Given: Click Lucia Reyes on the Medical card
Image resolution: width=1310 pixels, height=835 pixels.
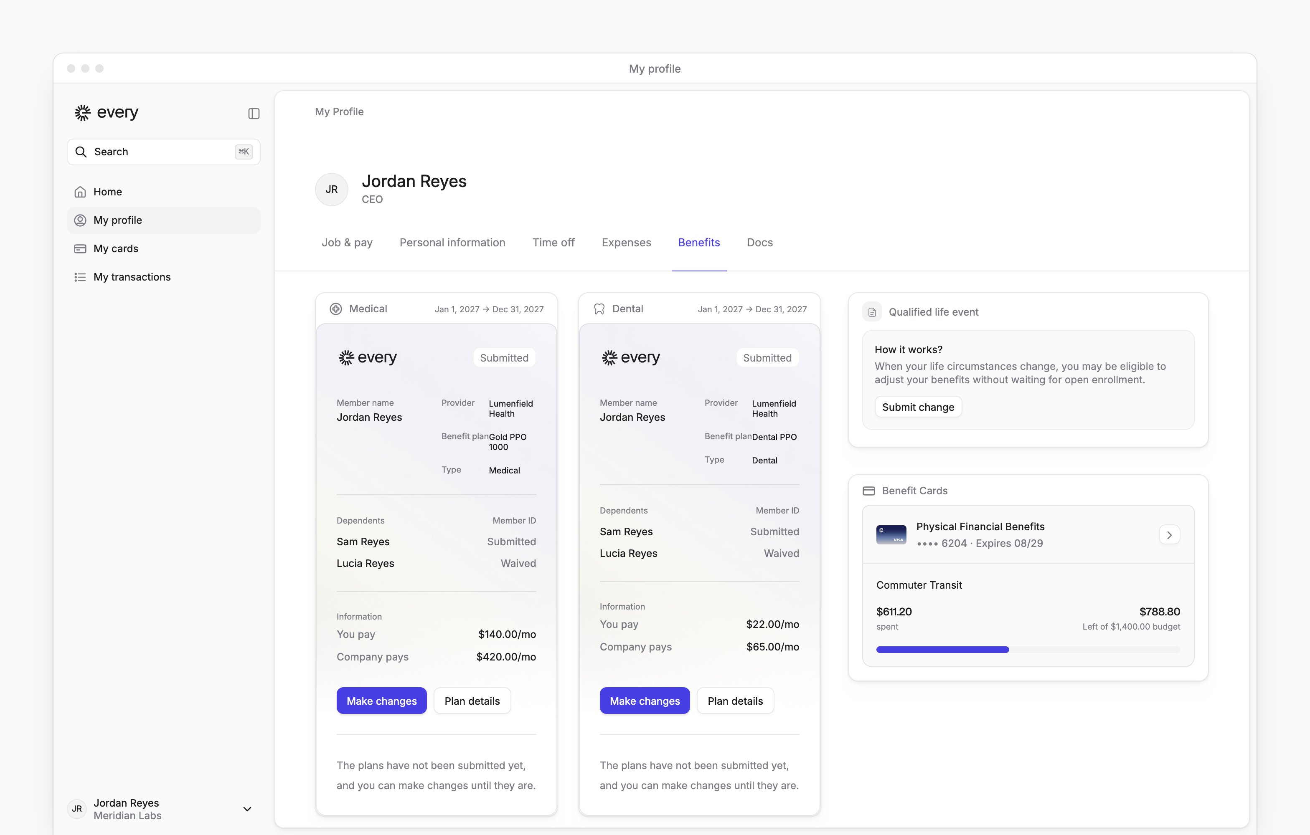Looking at the screenshot, I should (365, 564).
